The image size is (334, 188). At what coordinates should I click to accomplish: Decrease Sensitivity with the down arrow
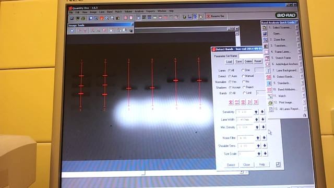click(262, 112)
